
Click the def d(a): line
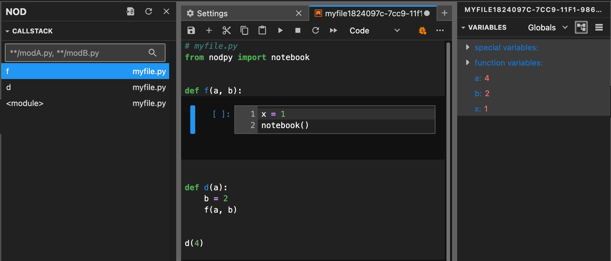click(x=206, y=187)
